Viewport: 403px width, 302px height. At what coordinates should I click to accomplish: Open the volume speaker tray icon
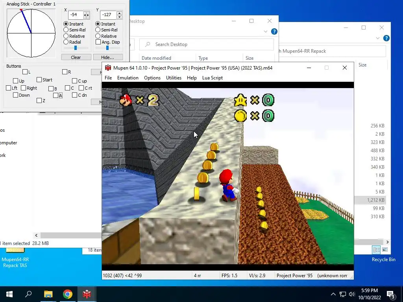(x=352, y=294)
